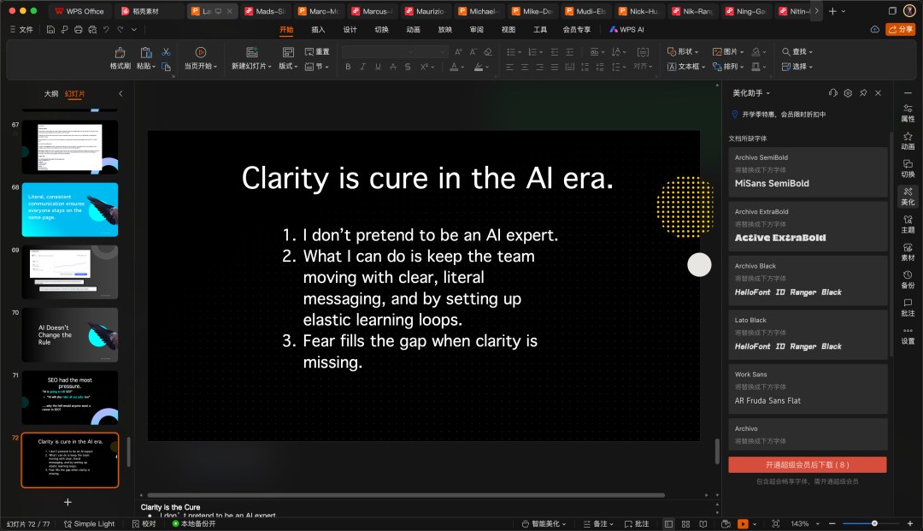This screenshot has height=531, width=923.
Task: Click 智能美化 in status bar
Action: pyautogui.click(x=544, y=524)
